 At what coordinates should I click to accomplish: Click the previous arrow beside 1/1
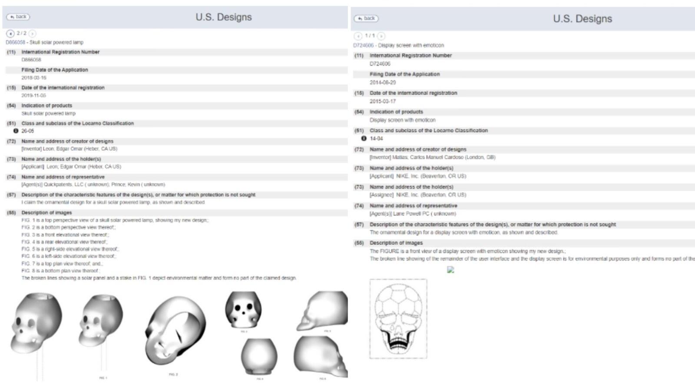[358, 36]
